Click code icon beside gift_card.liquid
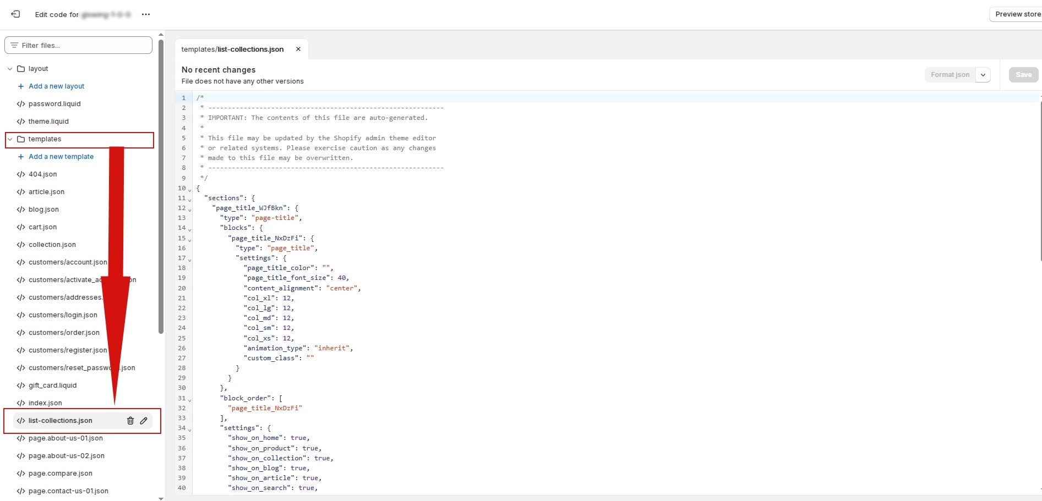Image resolution: width=1042 pixels, height=501 pixels. pyautogui.click(x=21, y=386)
